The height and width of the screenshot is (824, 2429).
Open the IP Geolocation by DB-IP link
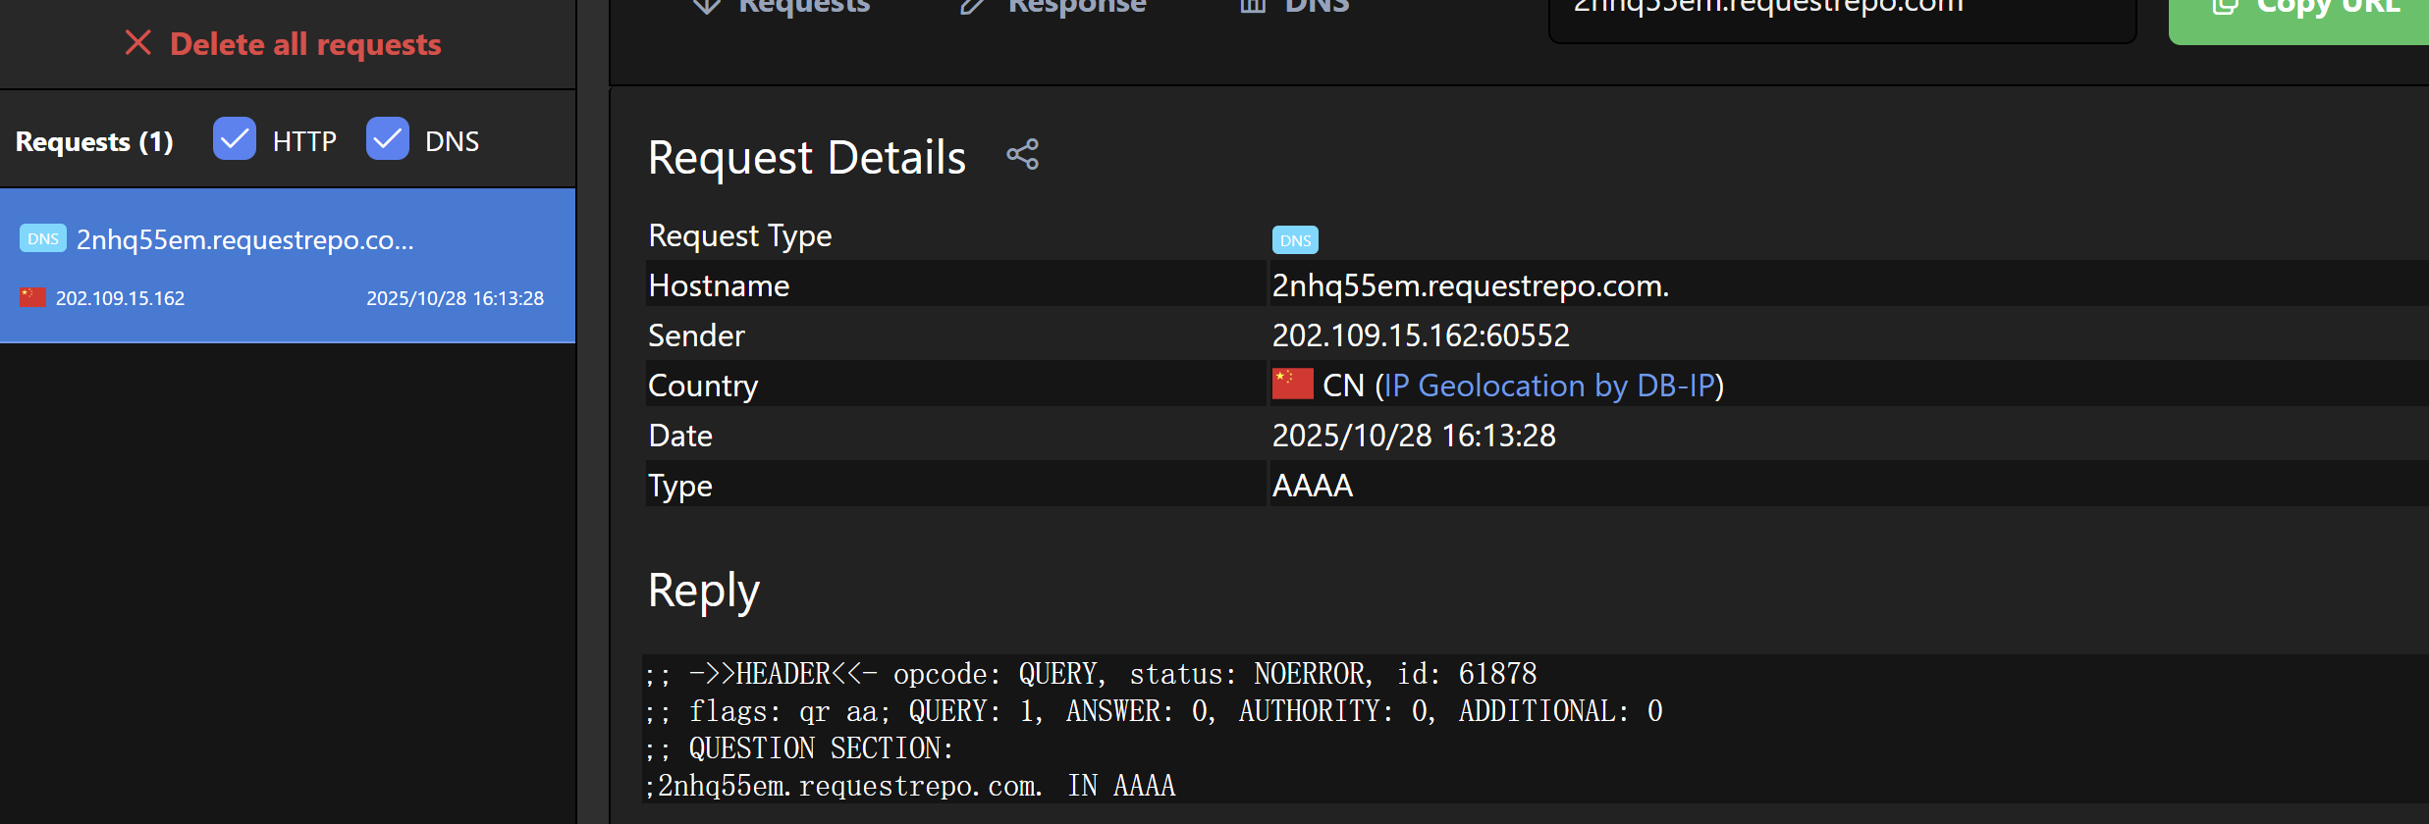point(1548,386)
